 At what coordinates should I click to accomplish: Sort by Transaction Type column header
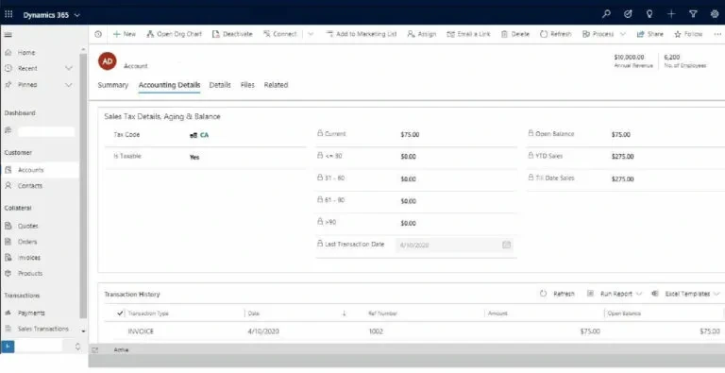tap(148, 314)
